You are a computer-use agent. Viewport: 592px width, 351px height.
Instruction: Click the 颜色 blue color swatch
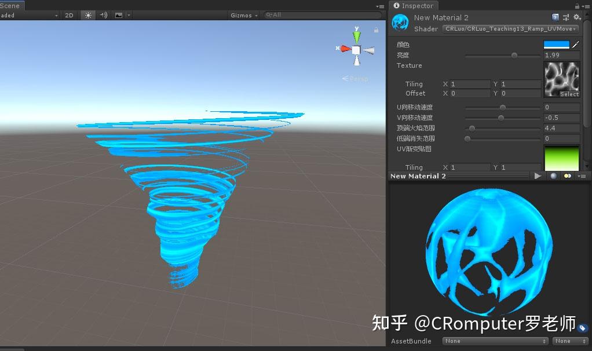point(558,45)
